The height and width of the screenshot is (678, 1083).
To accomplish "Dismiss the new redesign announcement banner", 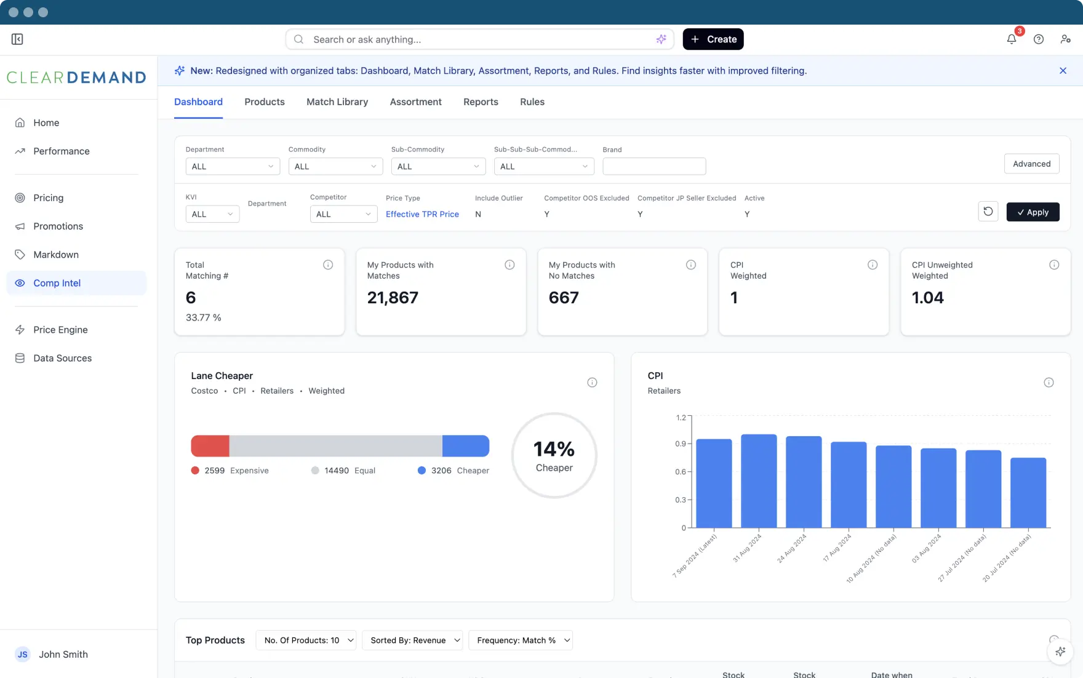I will (1063, 71).
